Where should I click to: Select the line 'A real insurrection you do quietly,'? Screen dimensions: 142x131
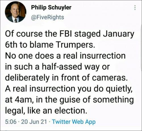coord(69,89)
